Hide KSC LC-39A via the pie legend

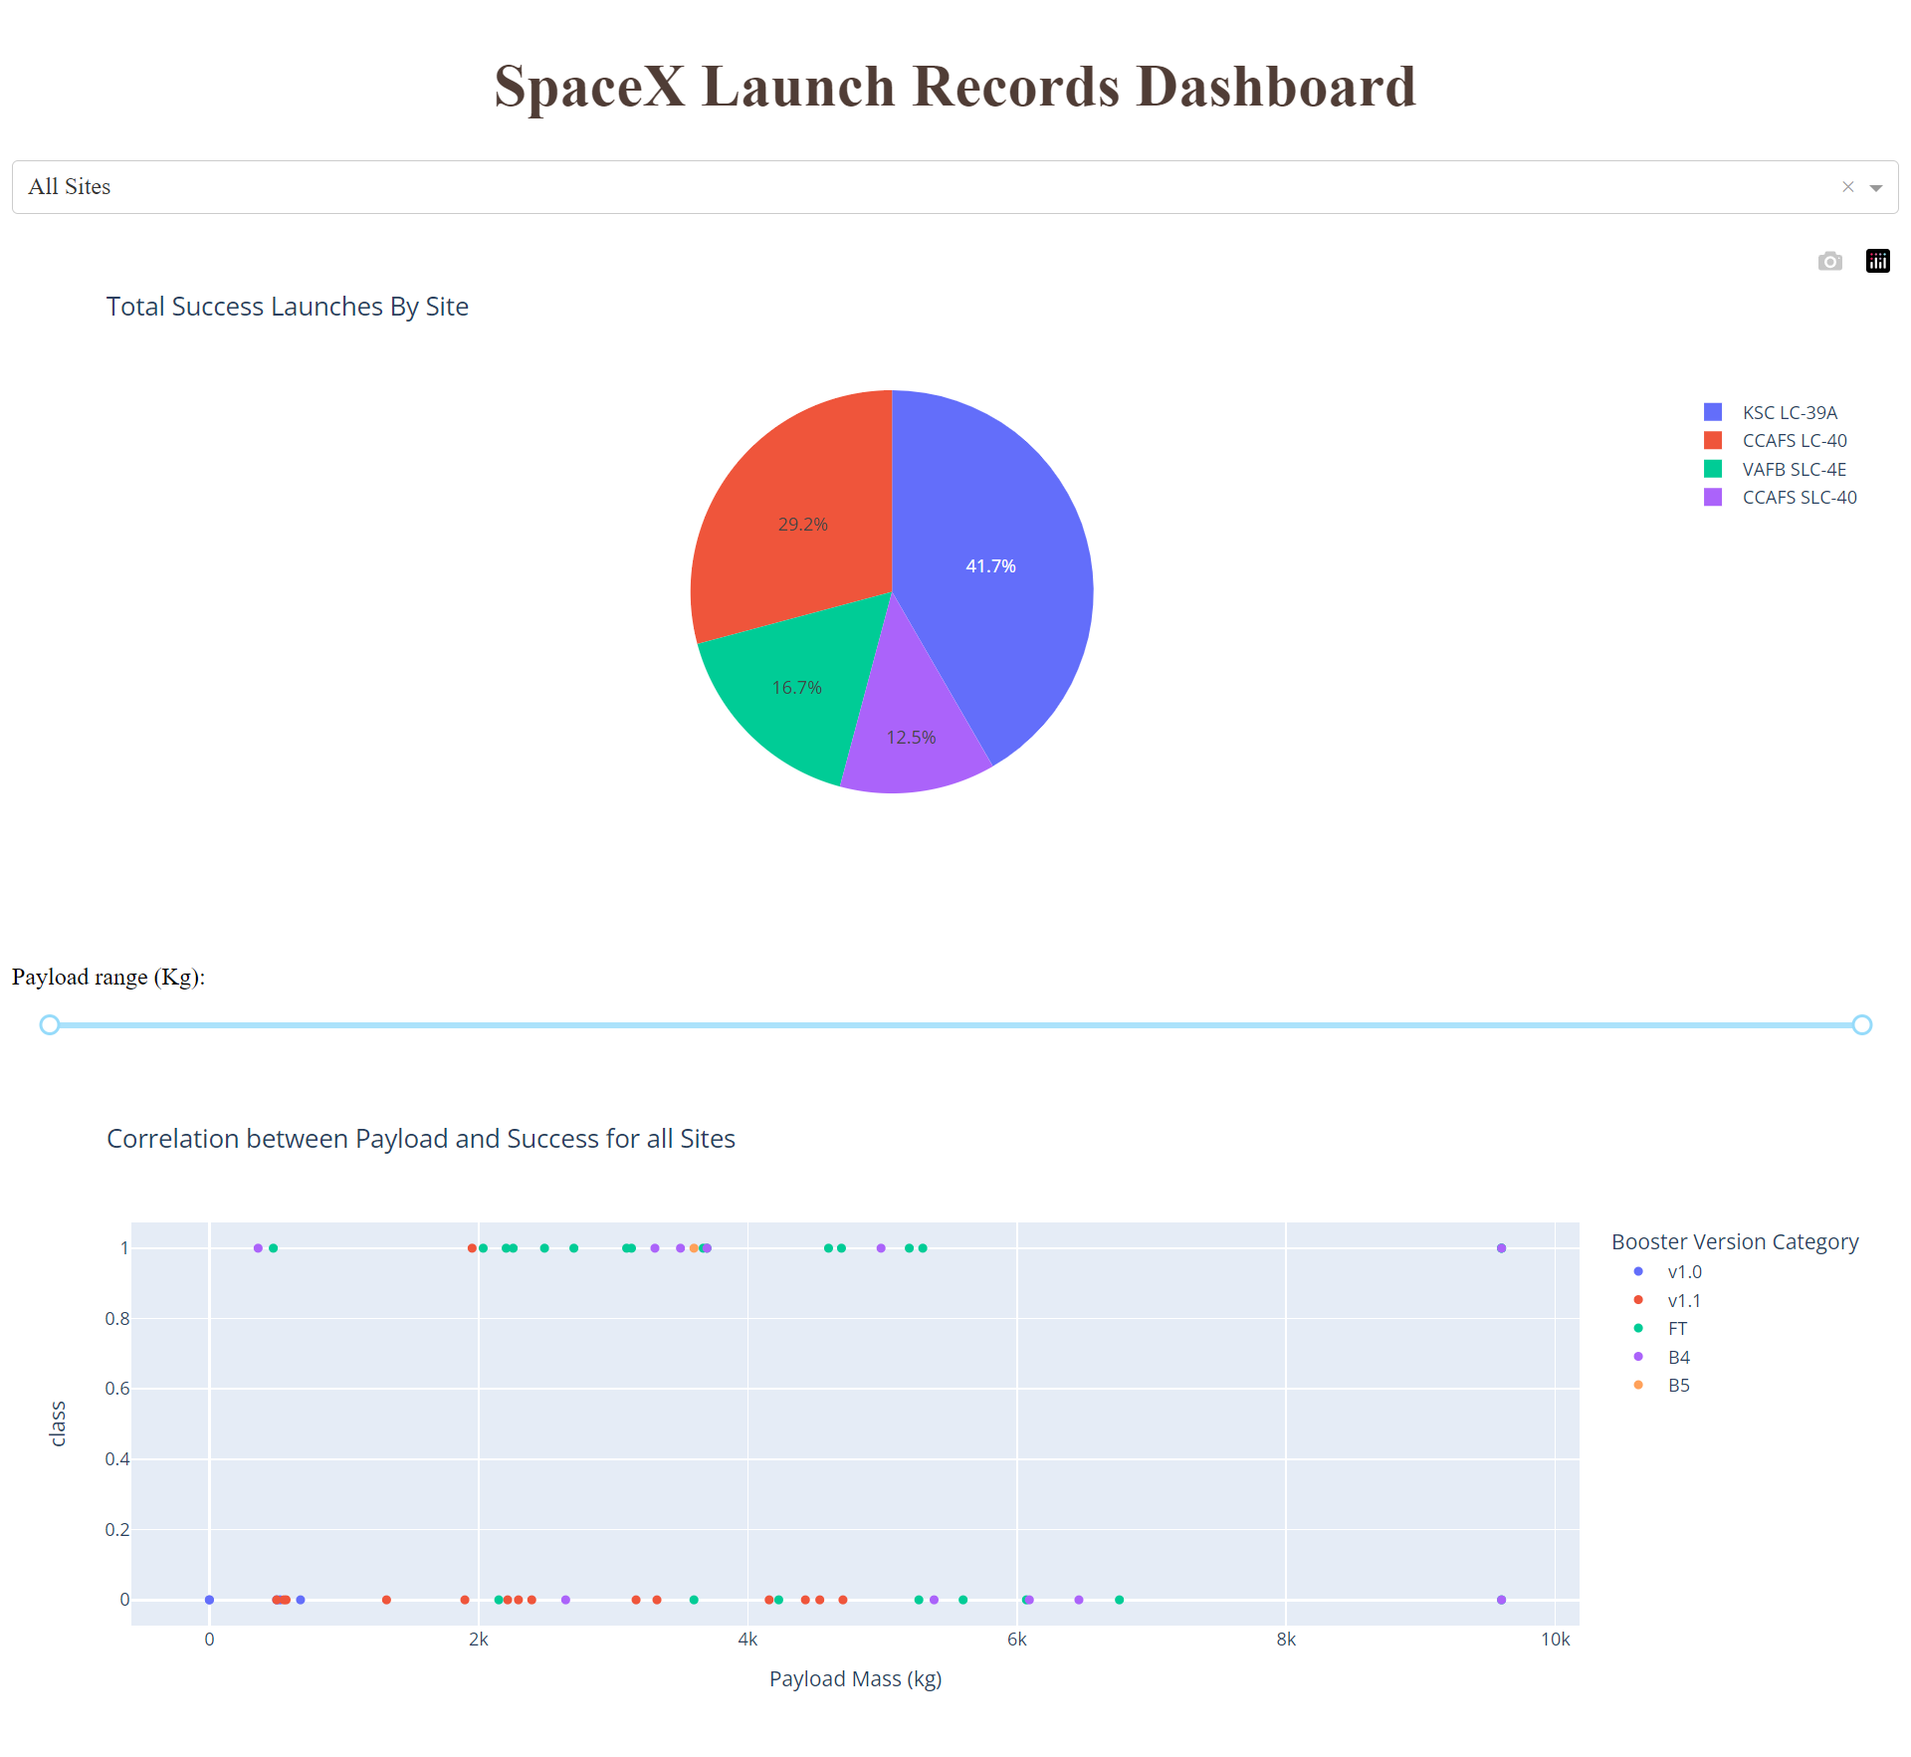pyautogui.click(x=1782, y=411)
